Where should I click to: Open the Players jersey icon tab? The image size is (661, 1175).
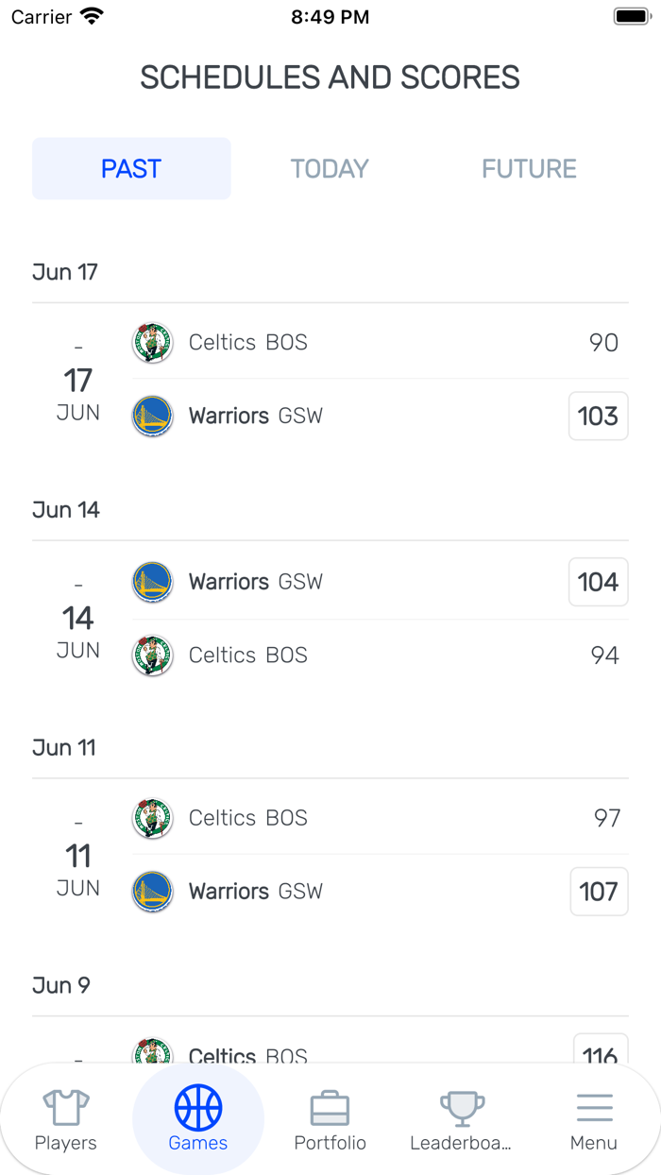[x=65, y=1109]
